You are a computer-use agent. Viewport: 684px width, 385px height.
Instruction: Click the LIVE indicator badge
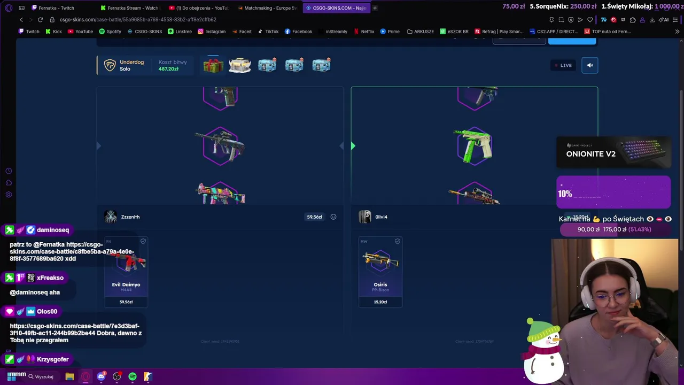562,65
